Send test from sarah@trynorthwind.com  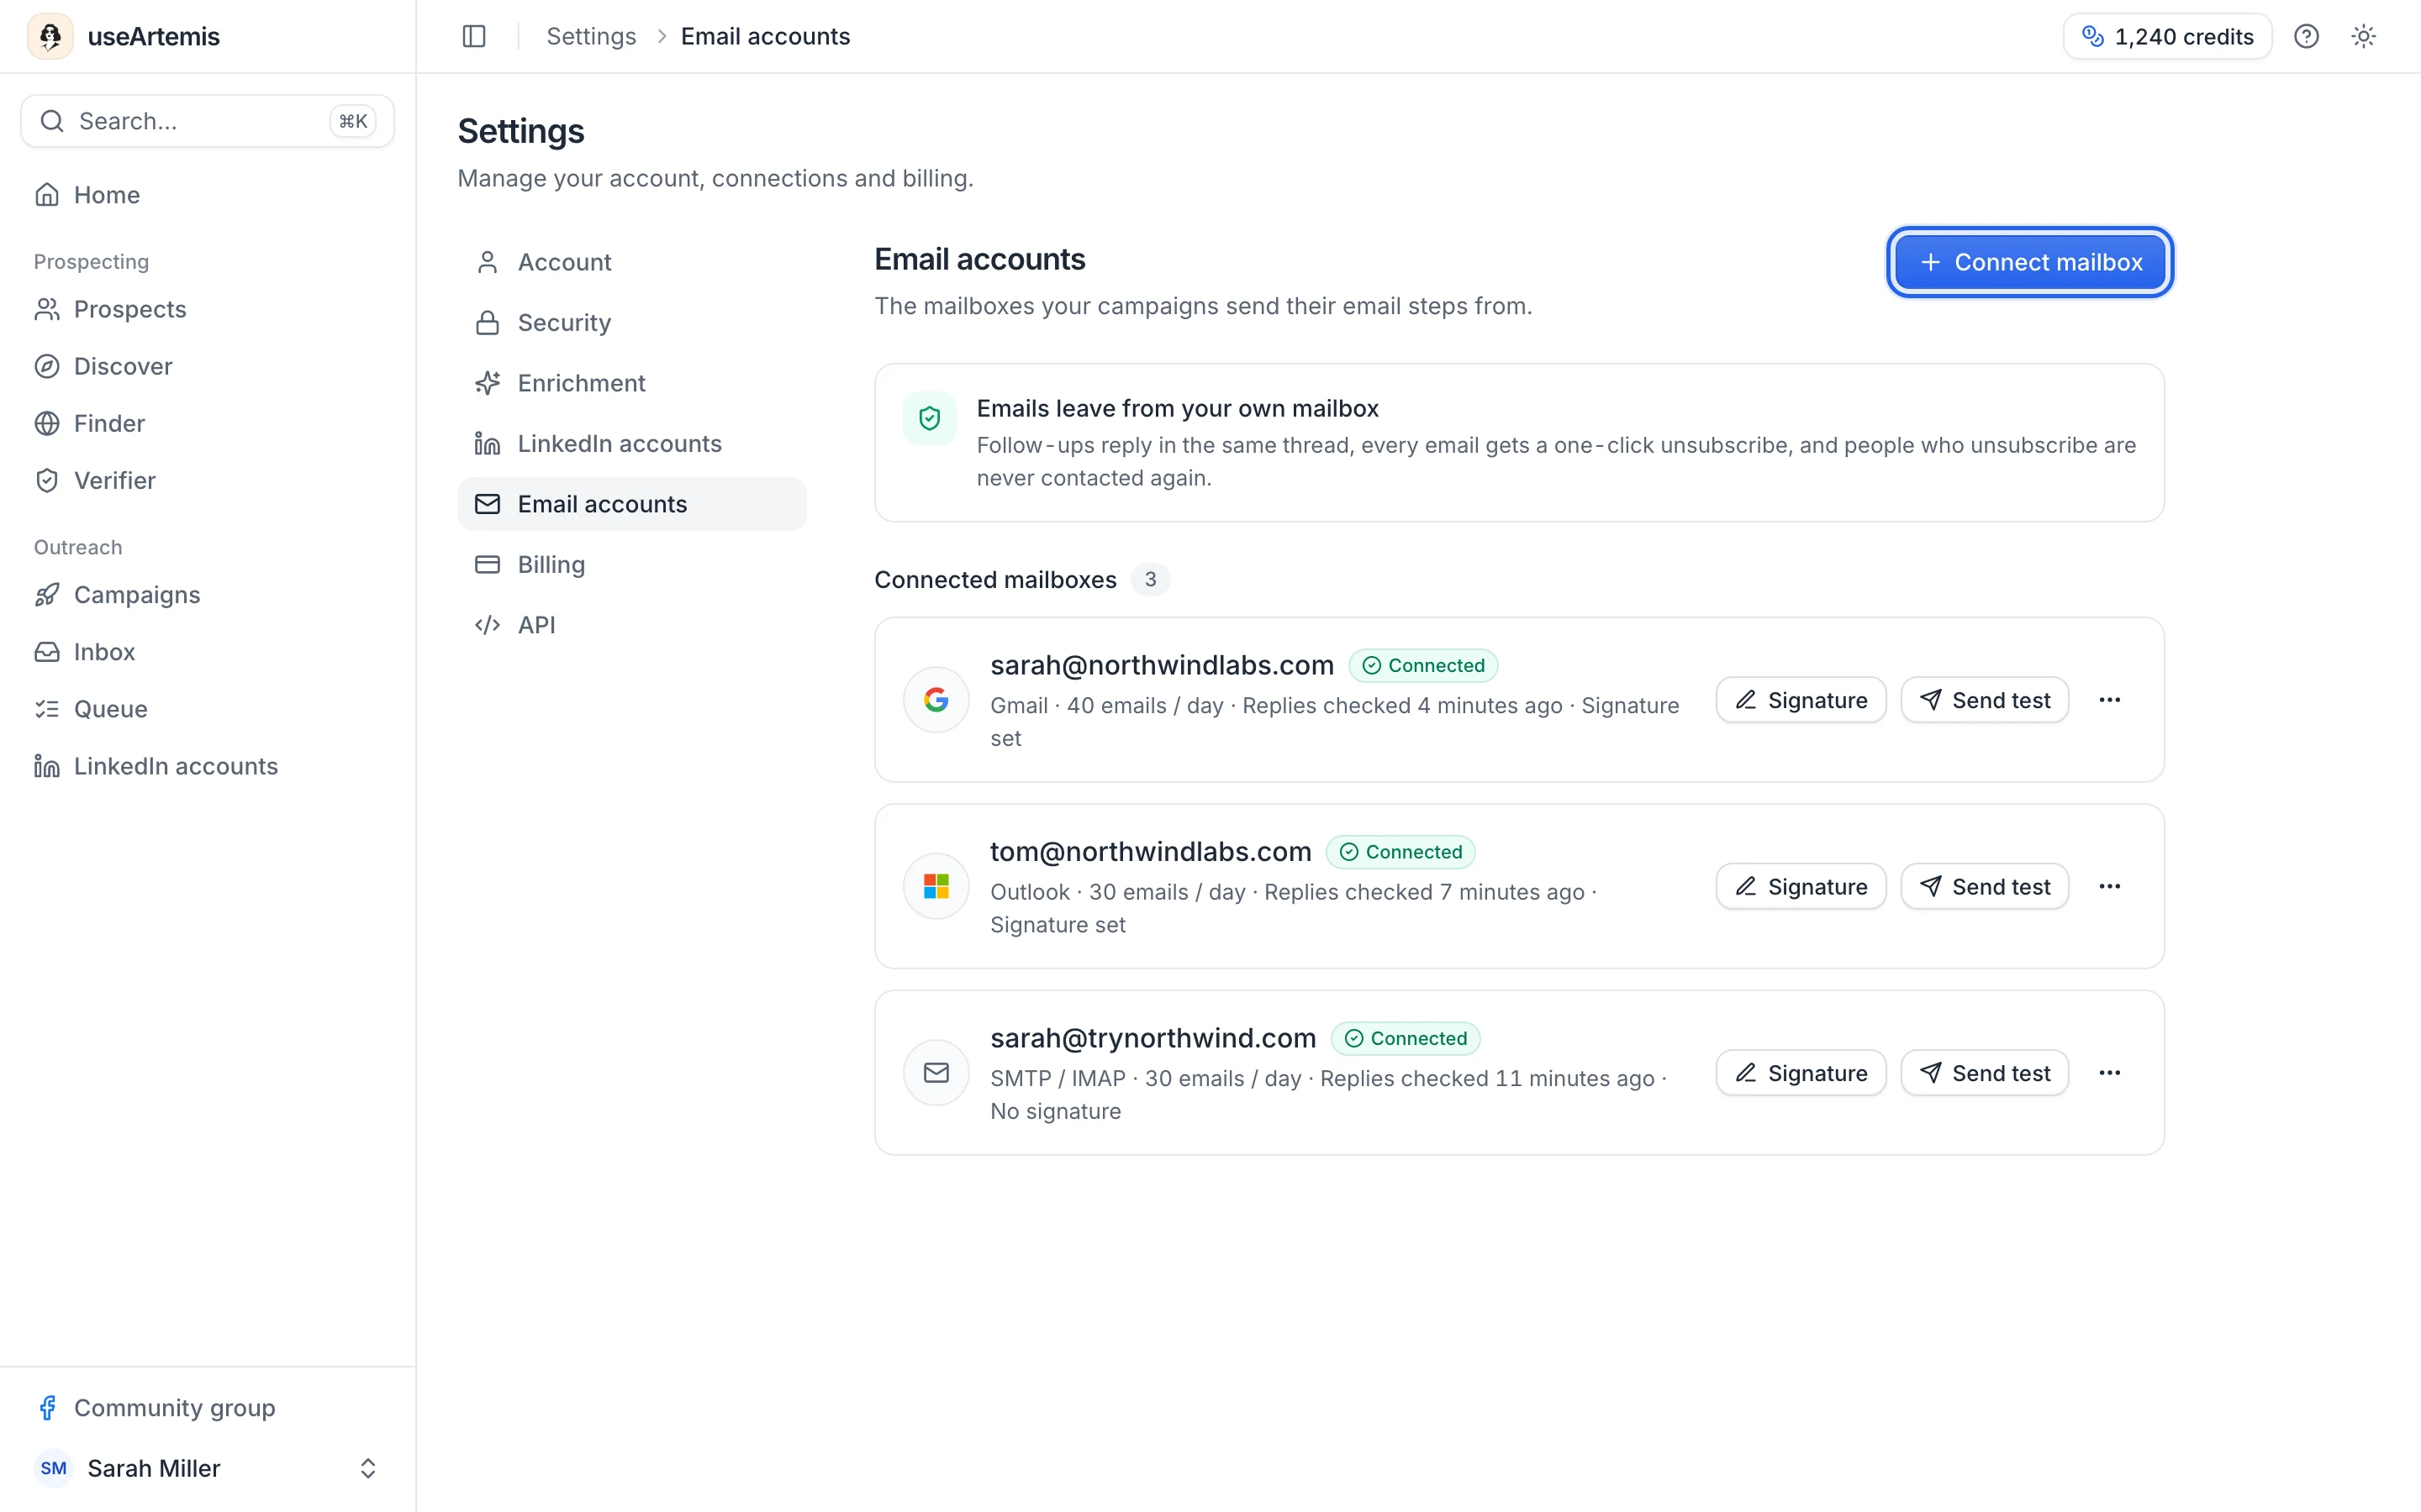pyautogui.click(x=1985, y=1073)
